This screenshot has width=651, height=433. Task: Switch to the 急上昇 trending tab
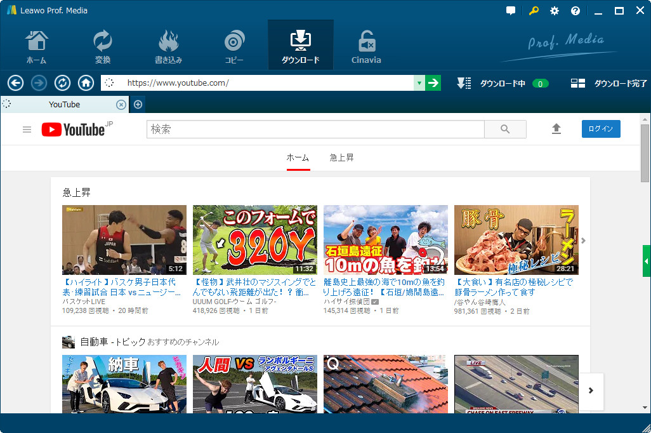click(342, 158)
